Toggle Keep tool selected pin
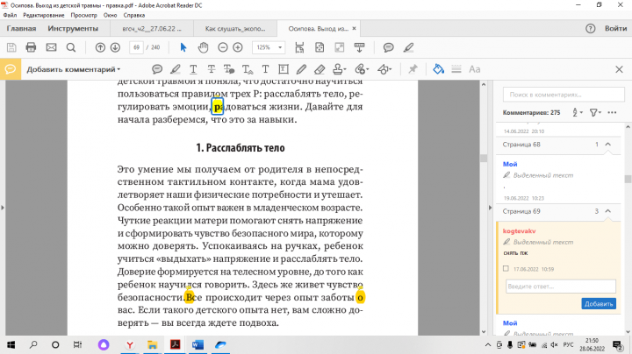Image resolution: width=632 pixels, height=354 pixels. pos(413,69)
